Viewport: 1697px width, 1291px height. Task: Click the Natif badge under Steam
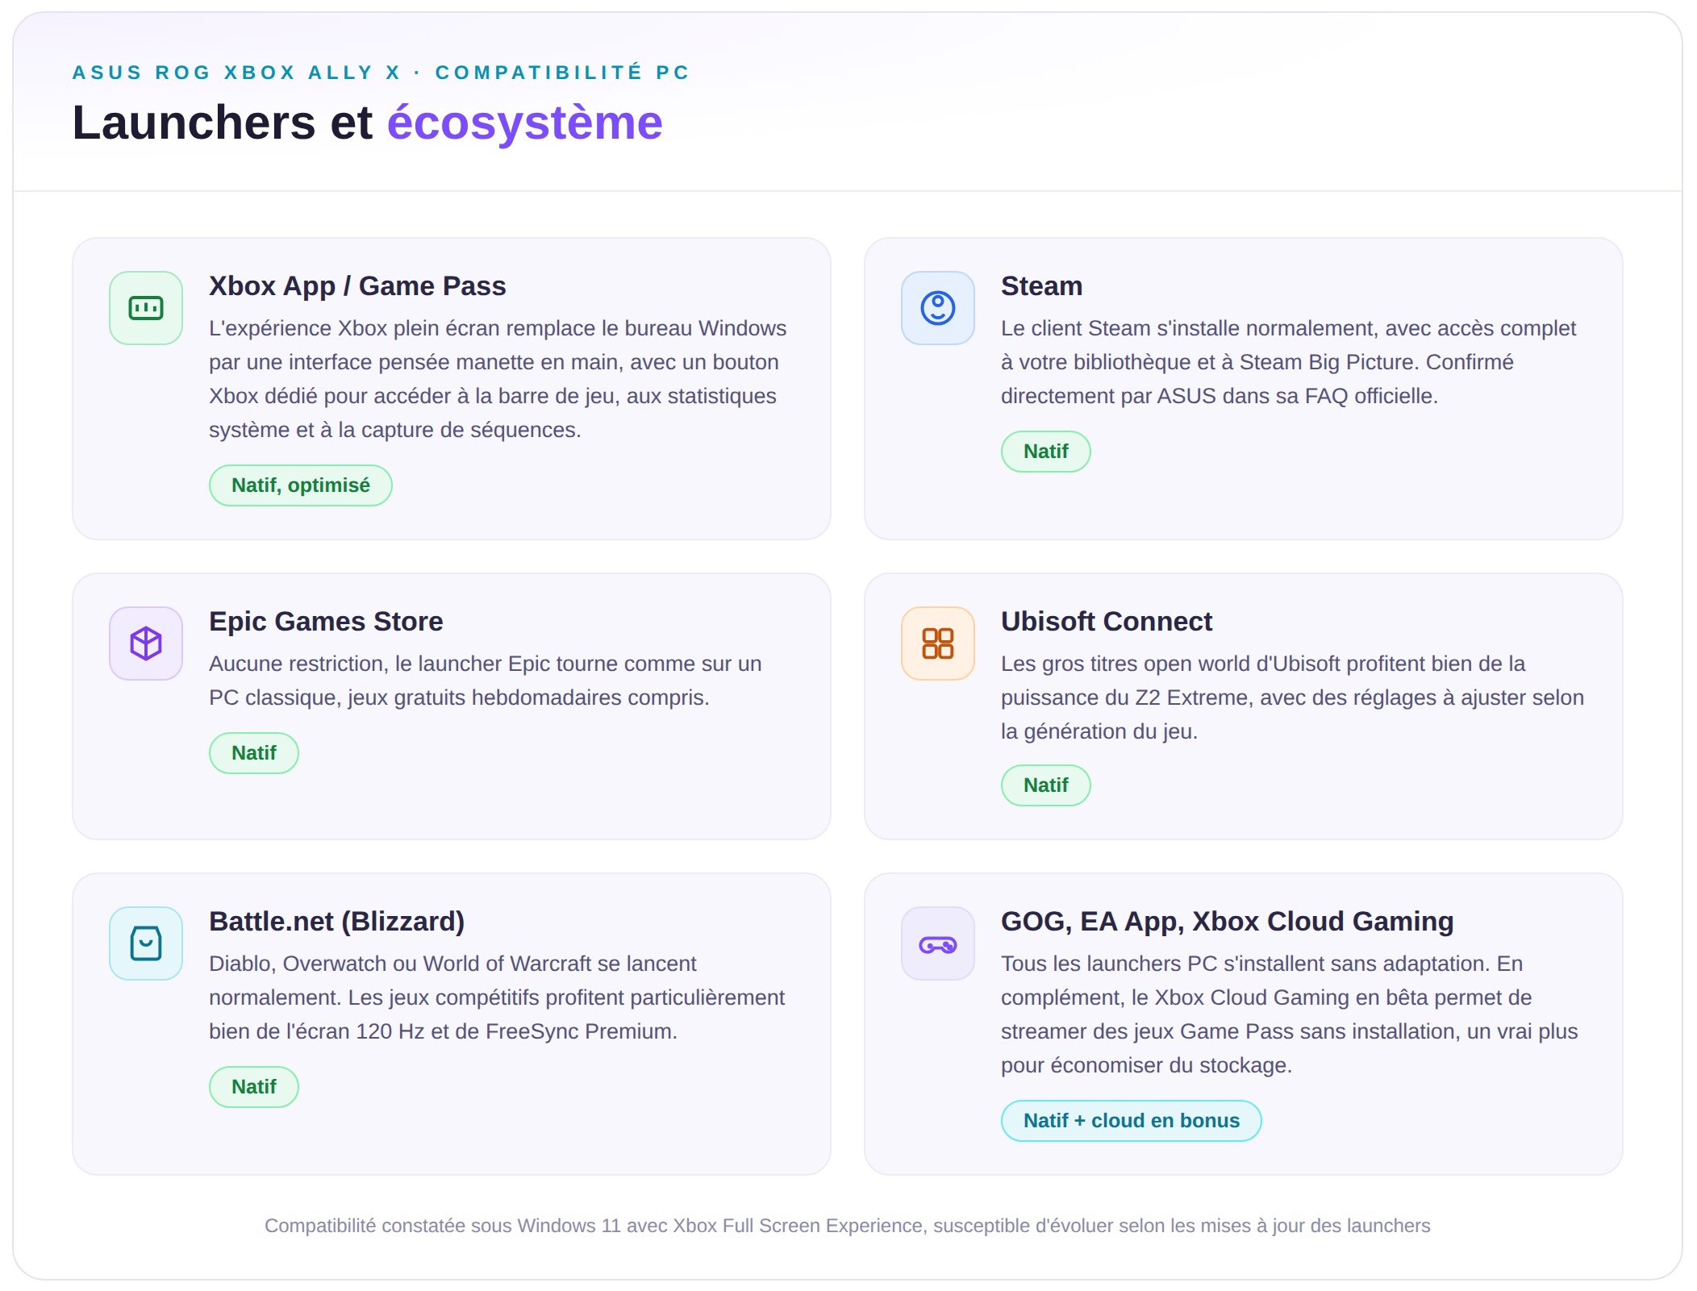coord(1046,452)
